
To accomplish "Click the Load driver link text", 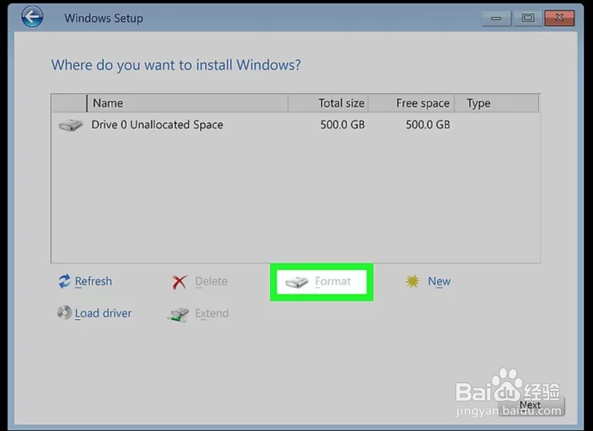I will click(103, 313).
